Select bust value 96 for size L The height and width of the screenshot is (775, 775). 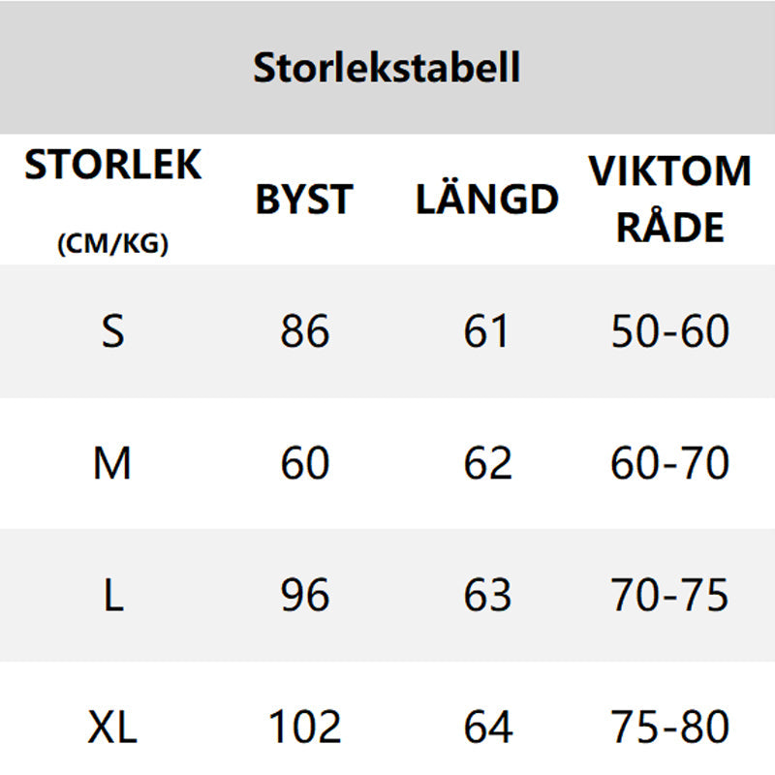(305, 596)
